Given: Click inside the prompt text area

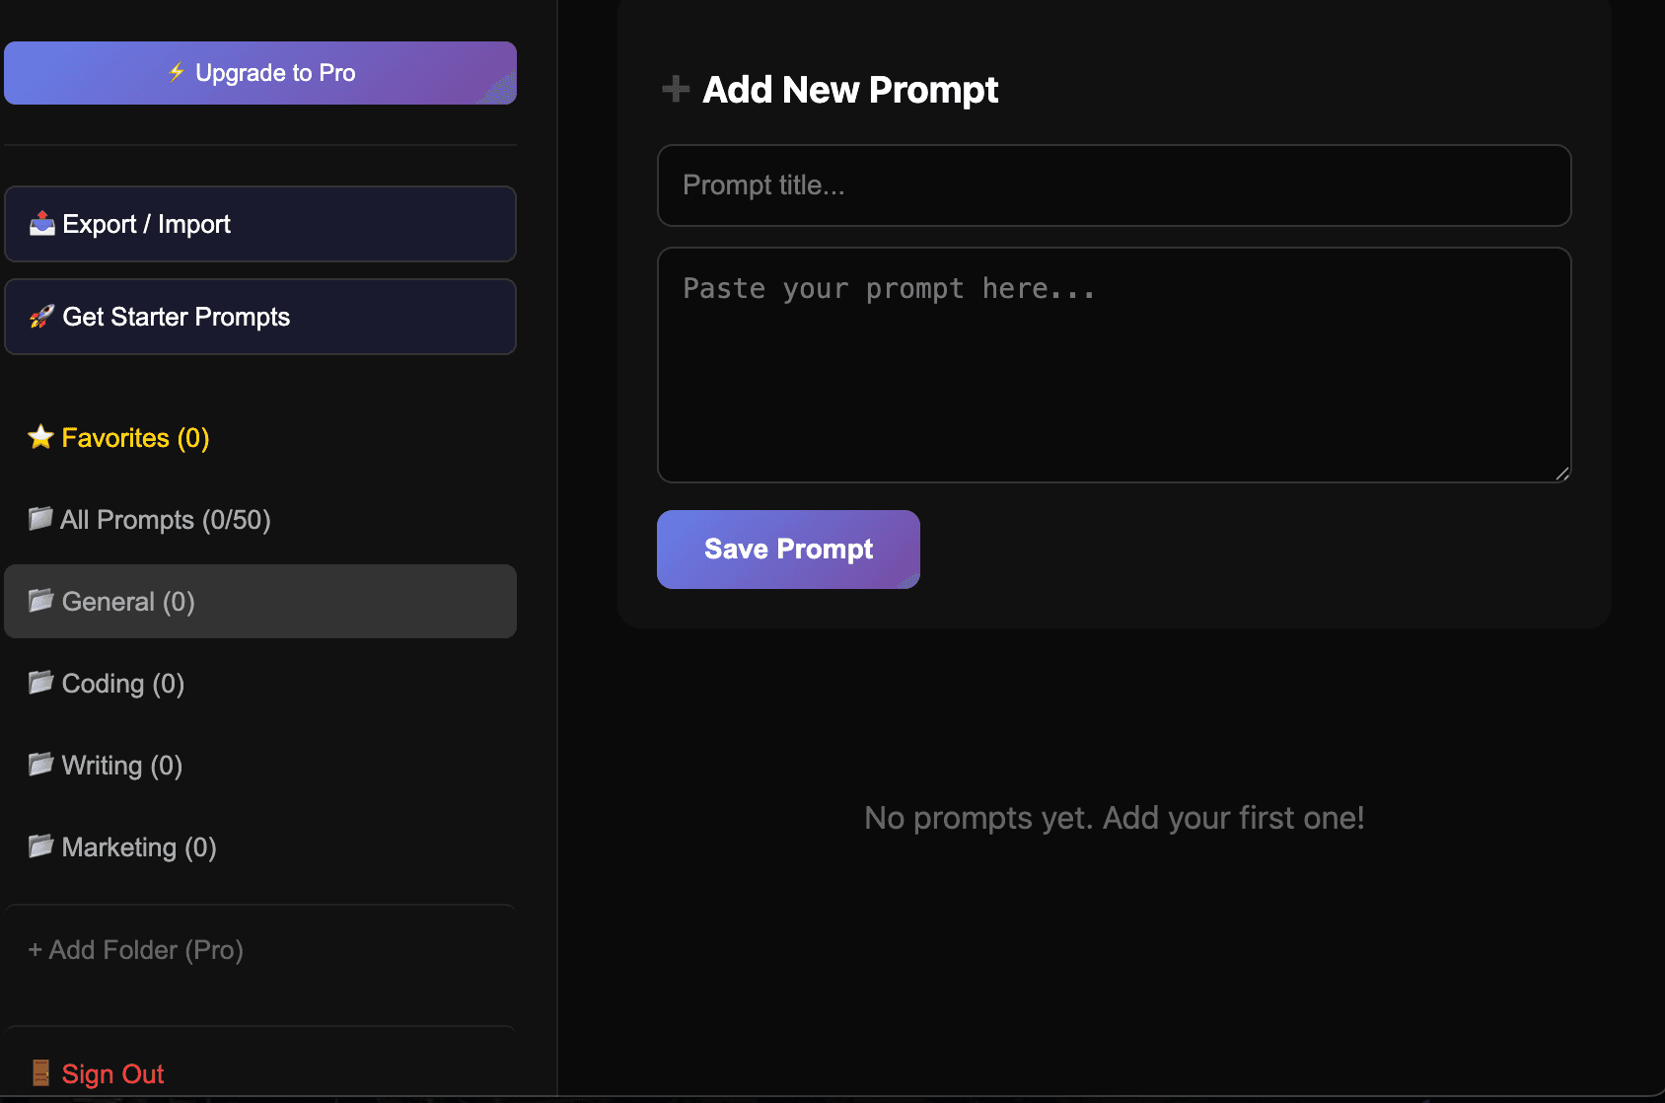Looking at the screenshot, I should [x=1113, y=365].
